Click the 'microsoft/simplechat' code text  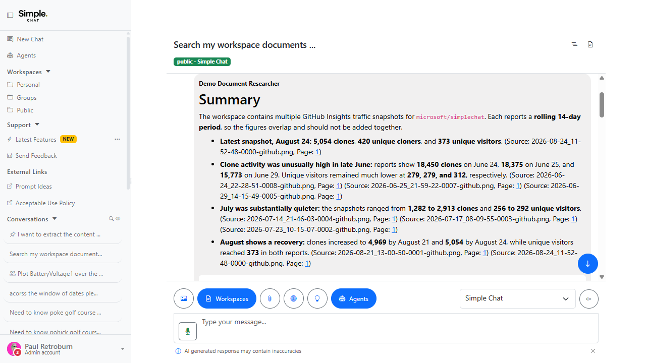[x=450, y=117]
